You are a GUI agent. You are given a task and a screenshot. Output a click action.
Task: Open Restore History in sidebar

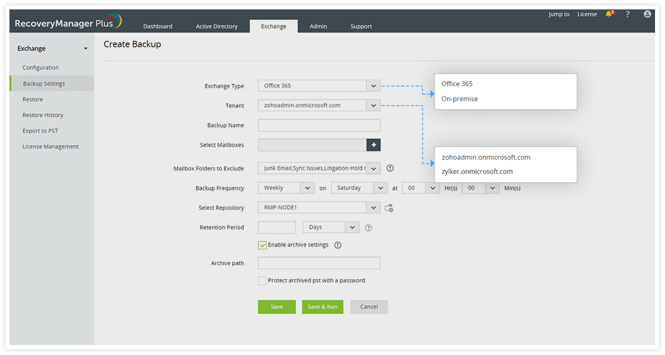tap(43, 115)
